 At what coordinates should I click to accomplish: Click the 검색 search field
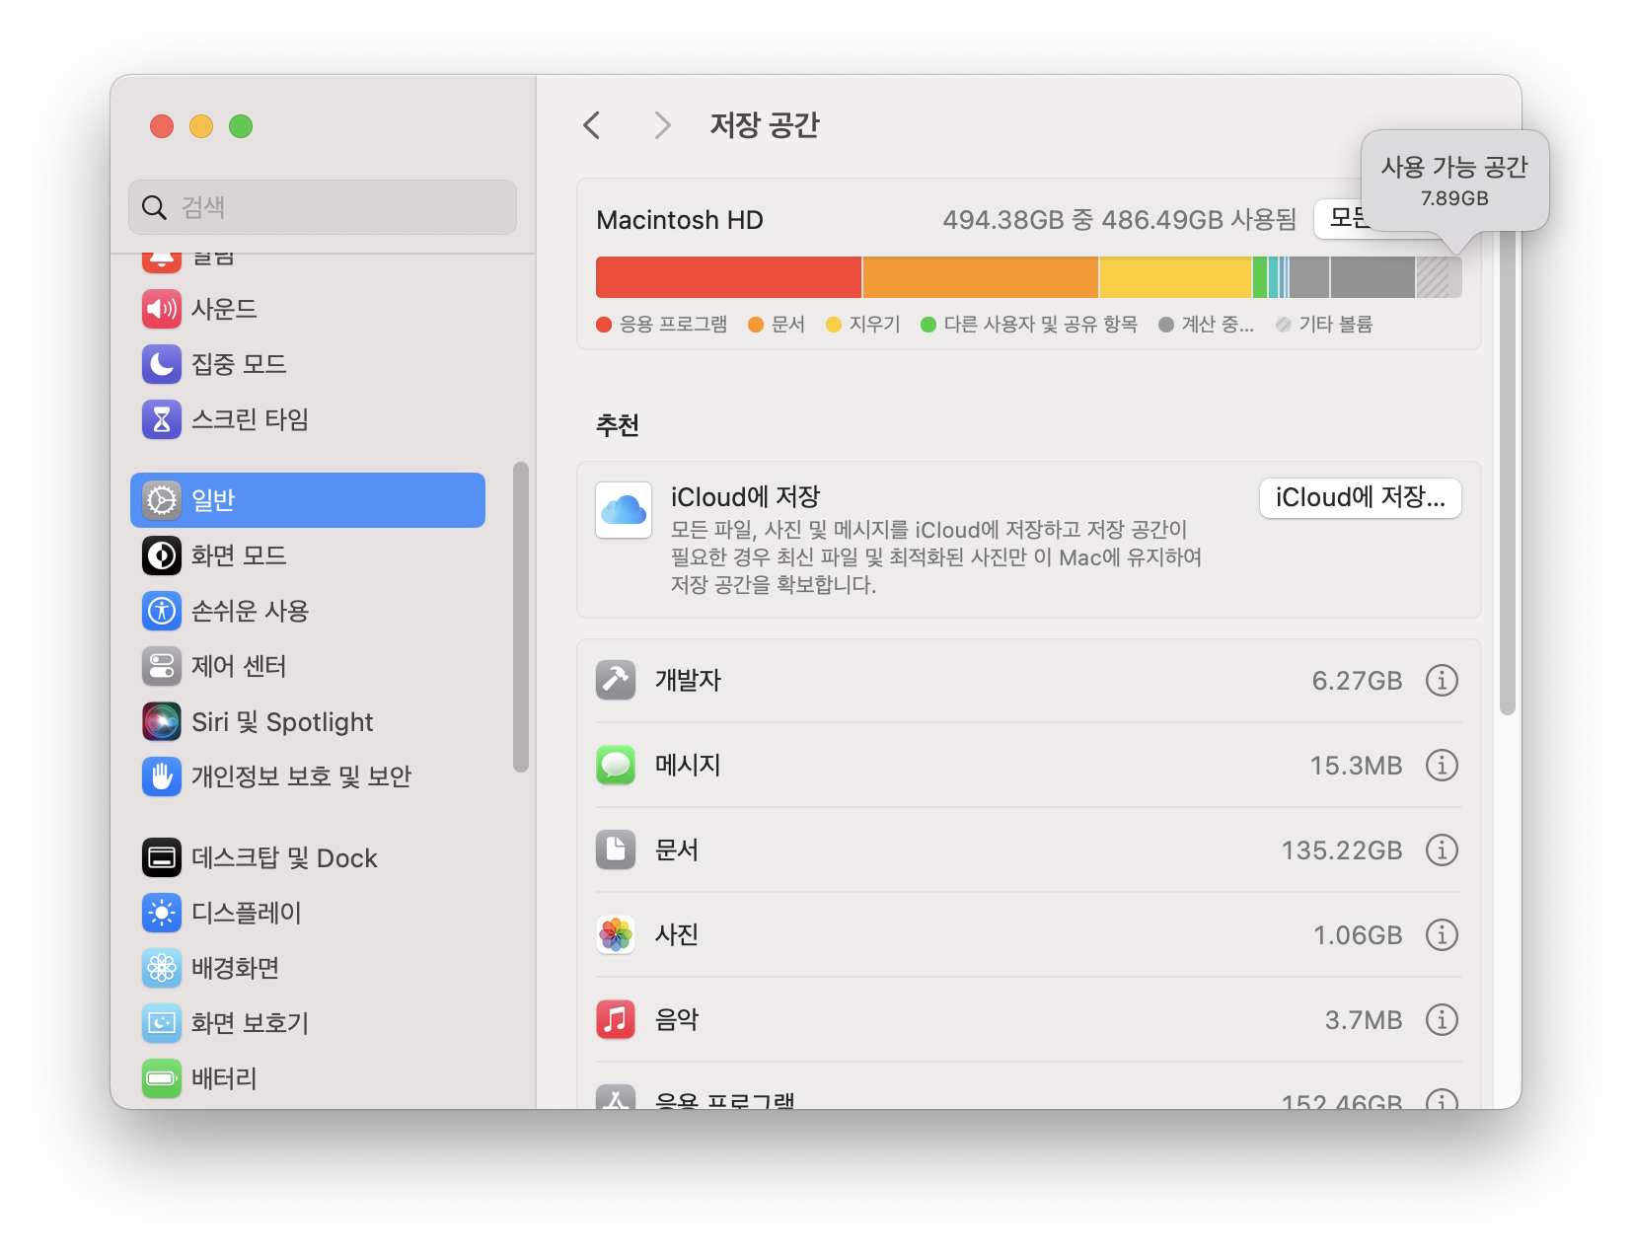[x=323, y=207]
